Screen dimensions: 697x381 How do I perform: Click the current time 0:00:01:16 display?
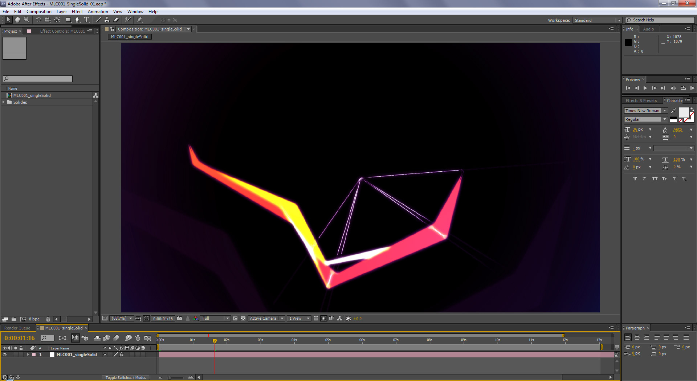[20, 338]
